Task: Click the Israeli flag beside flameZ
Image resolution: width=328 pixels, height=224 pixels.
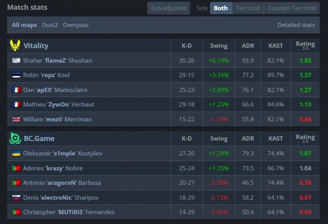Action: tap(16, 60)
